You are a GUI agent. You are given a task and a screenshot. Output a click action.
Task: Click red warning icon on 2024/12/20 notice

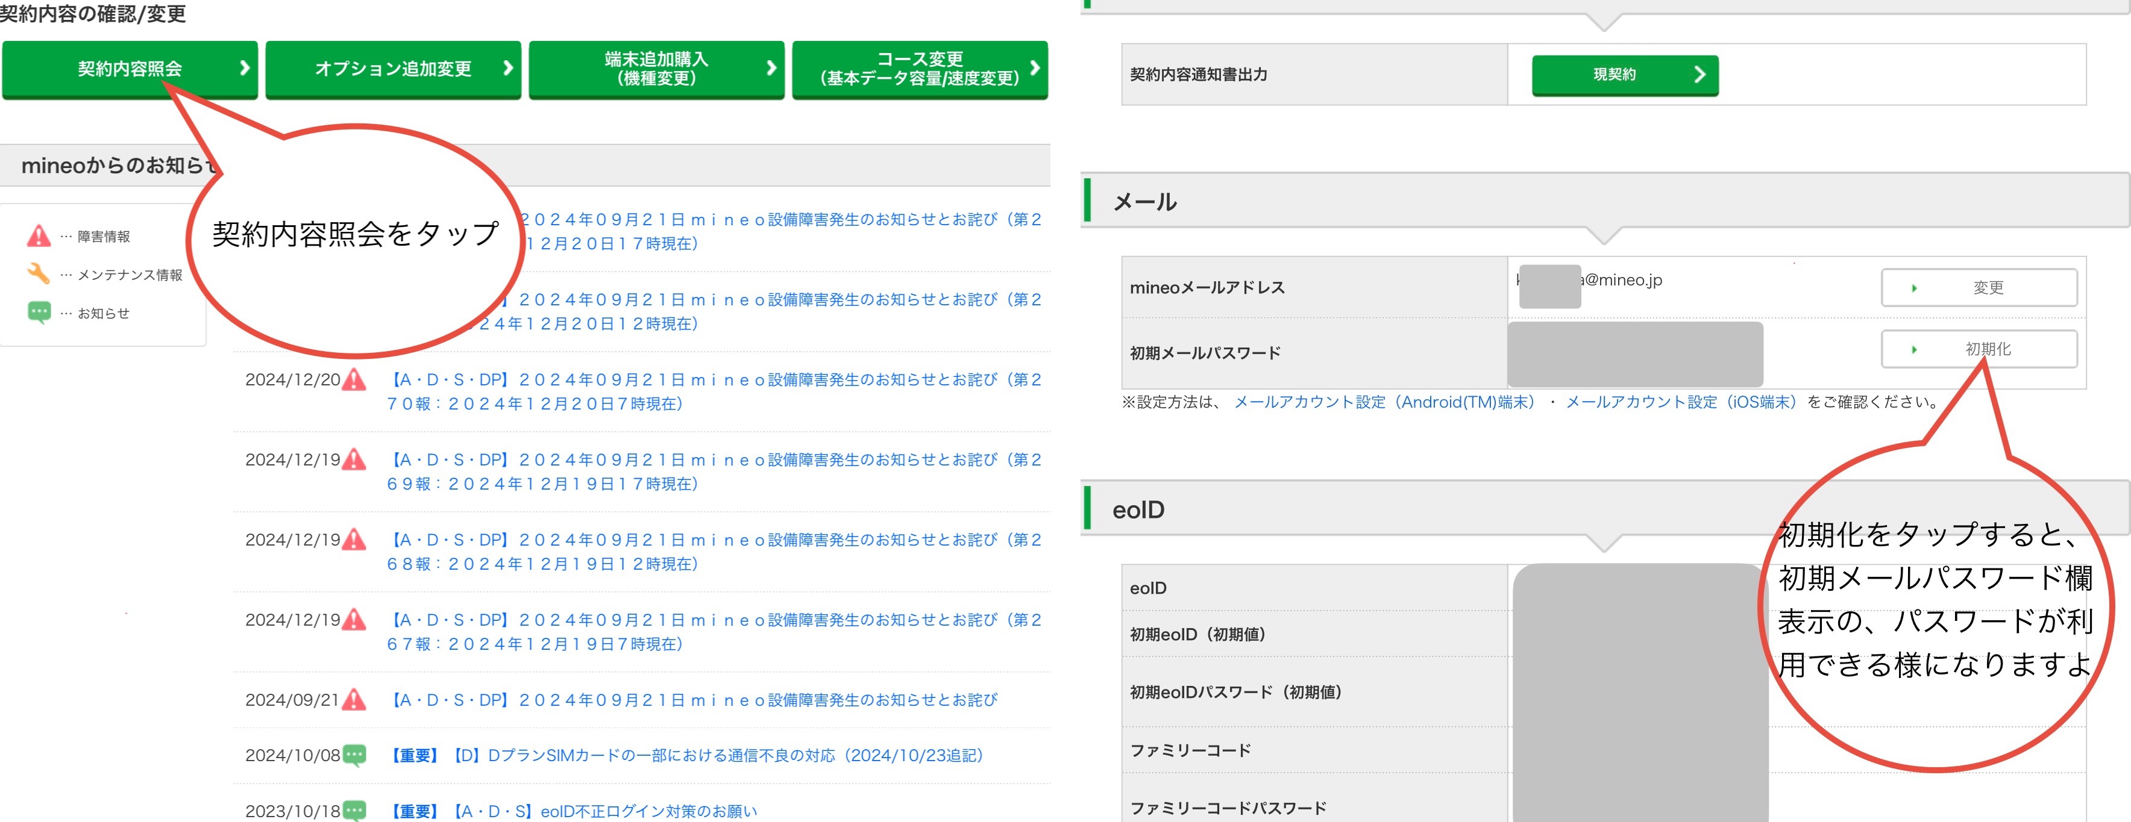click(x=354, y=379)
